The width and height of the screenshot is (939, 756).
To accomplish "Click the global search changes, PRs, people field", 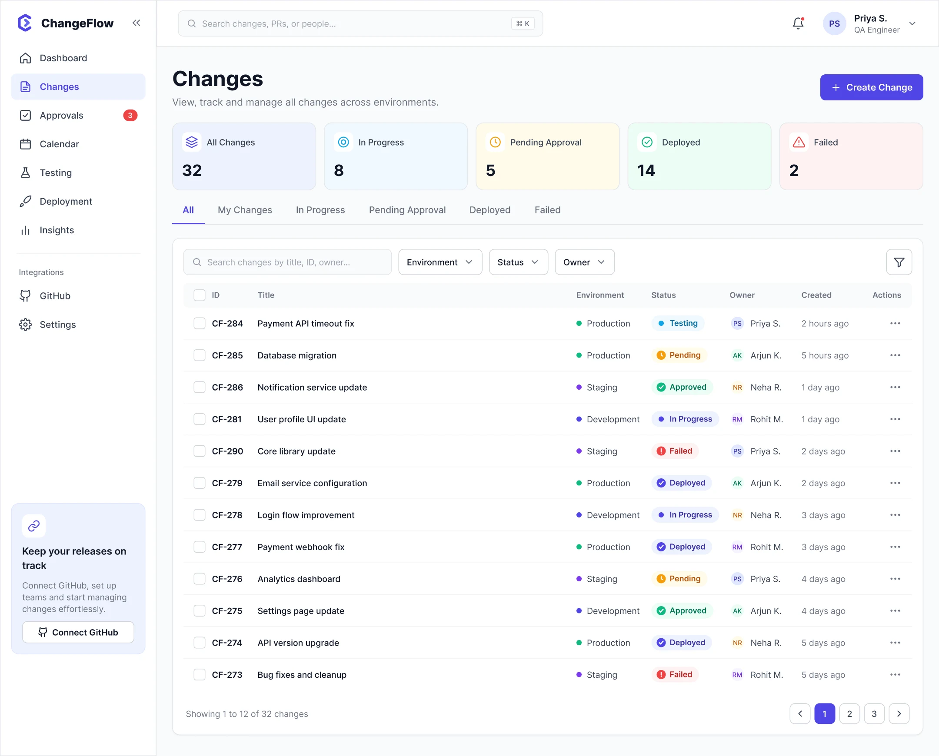I will 360,23.
